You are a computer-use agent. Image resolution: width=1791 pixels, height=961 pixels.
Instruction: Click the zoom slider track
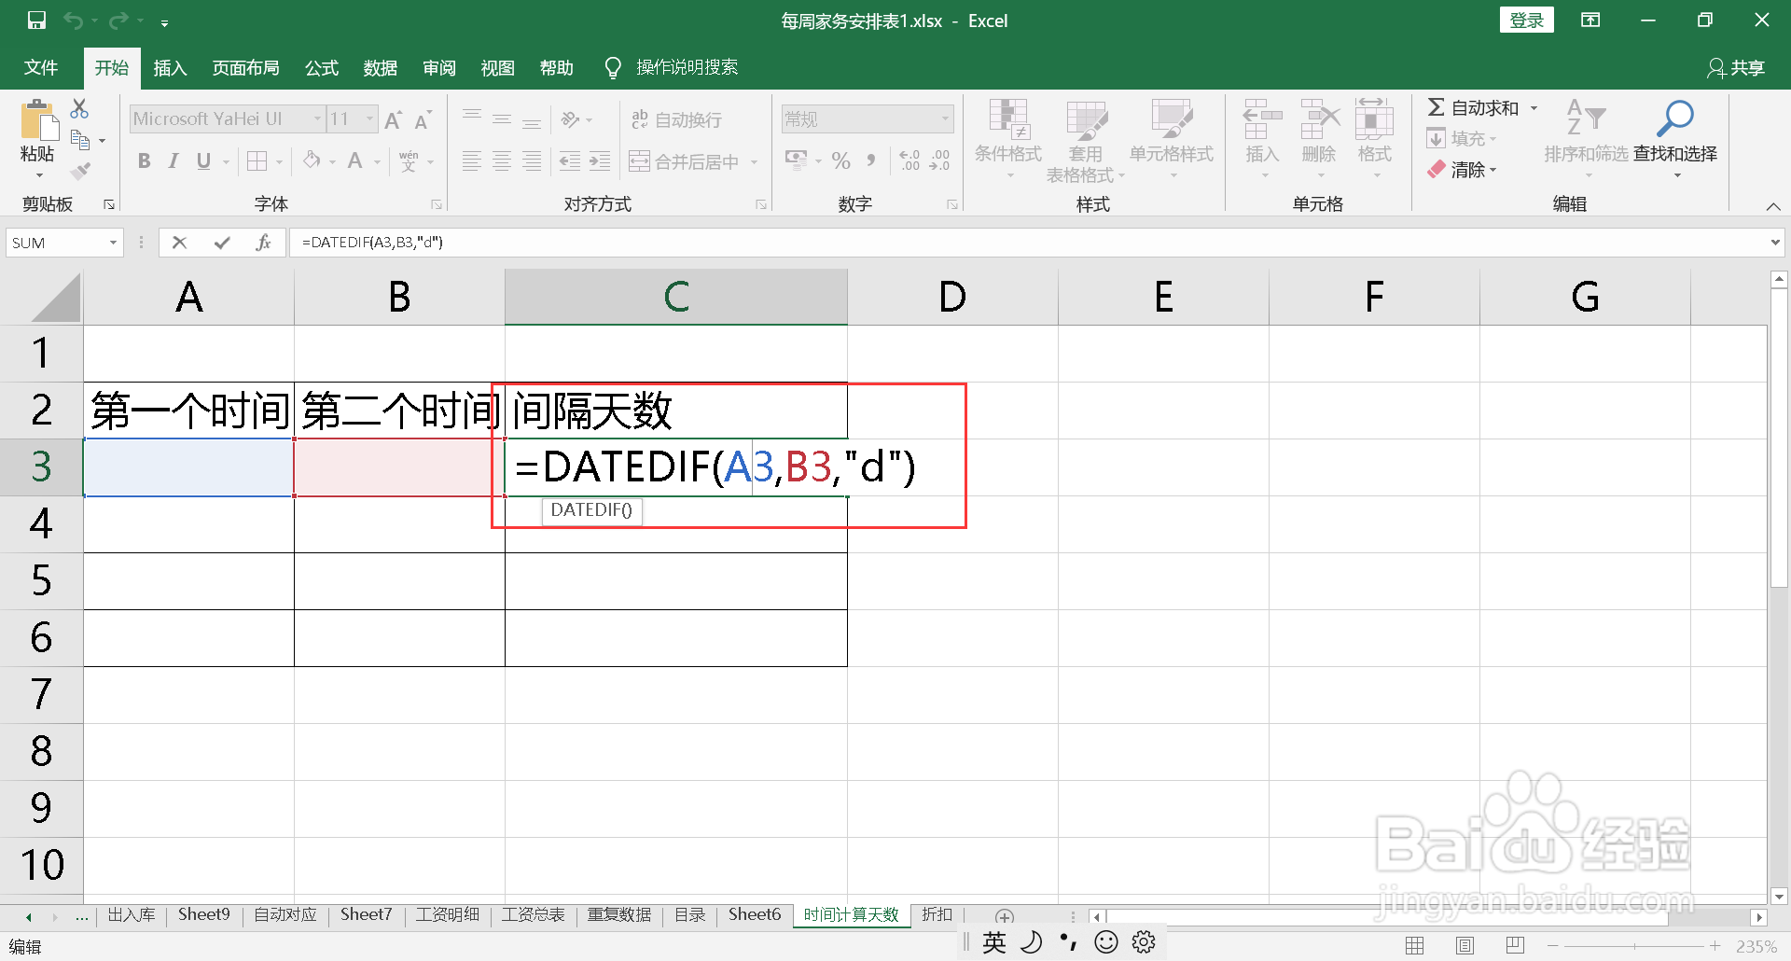point(1634,946)
